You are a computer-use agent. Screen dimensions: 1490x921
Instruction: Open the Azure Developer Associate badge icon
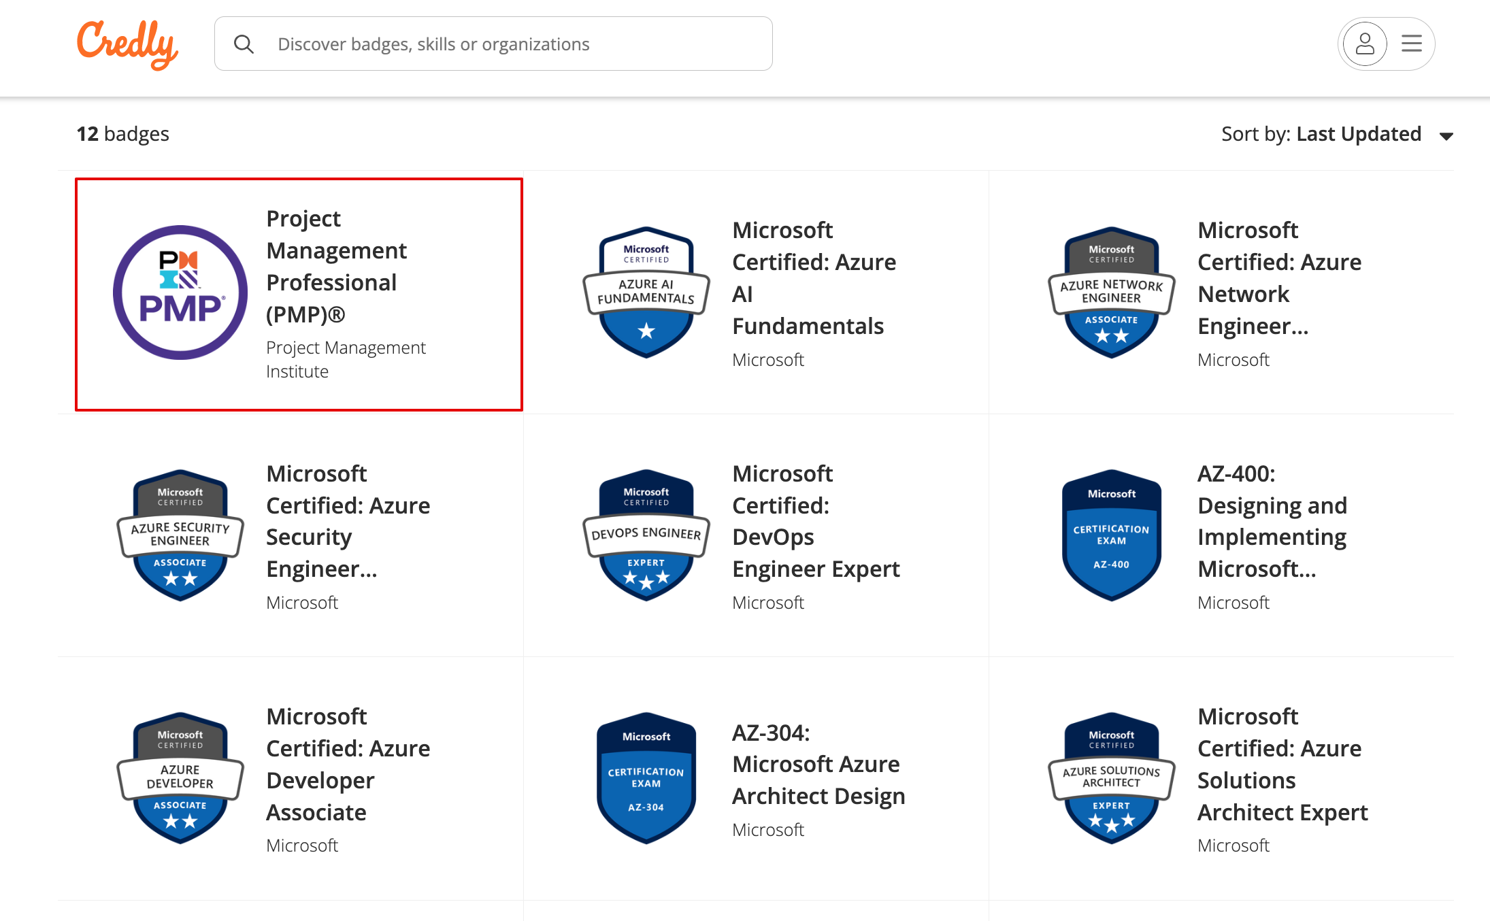[x=180, y=778]
